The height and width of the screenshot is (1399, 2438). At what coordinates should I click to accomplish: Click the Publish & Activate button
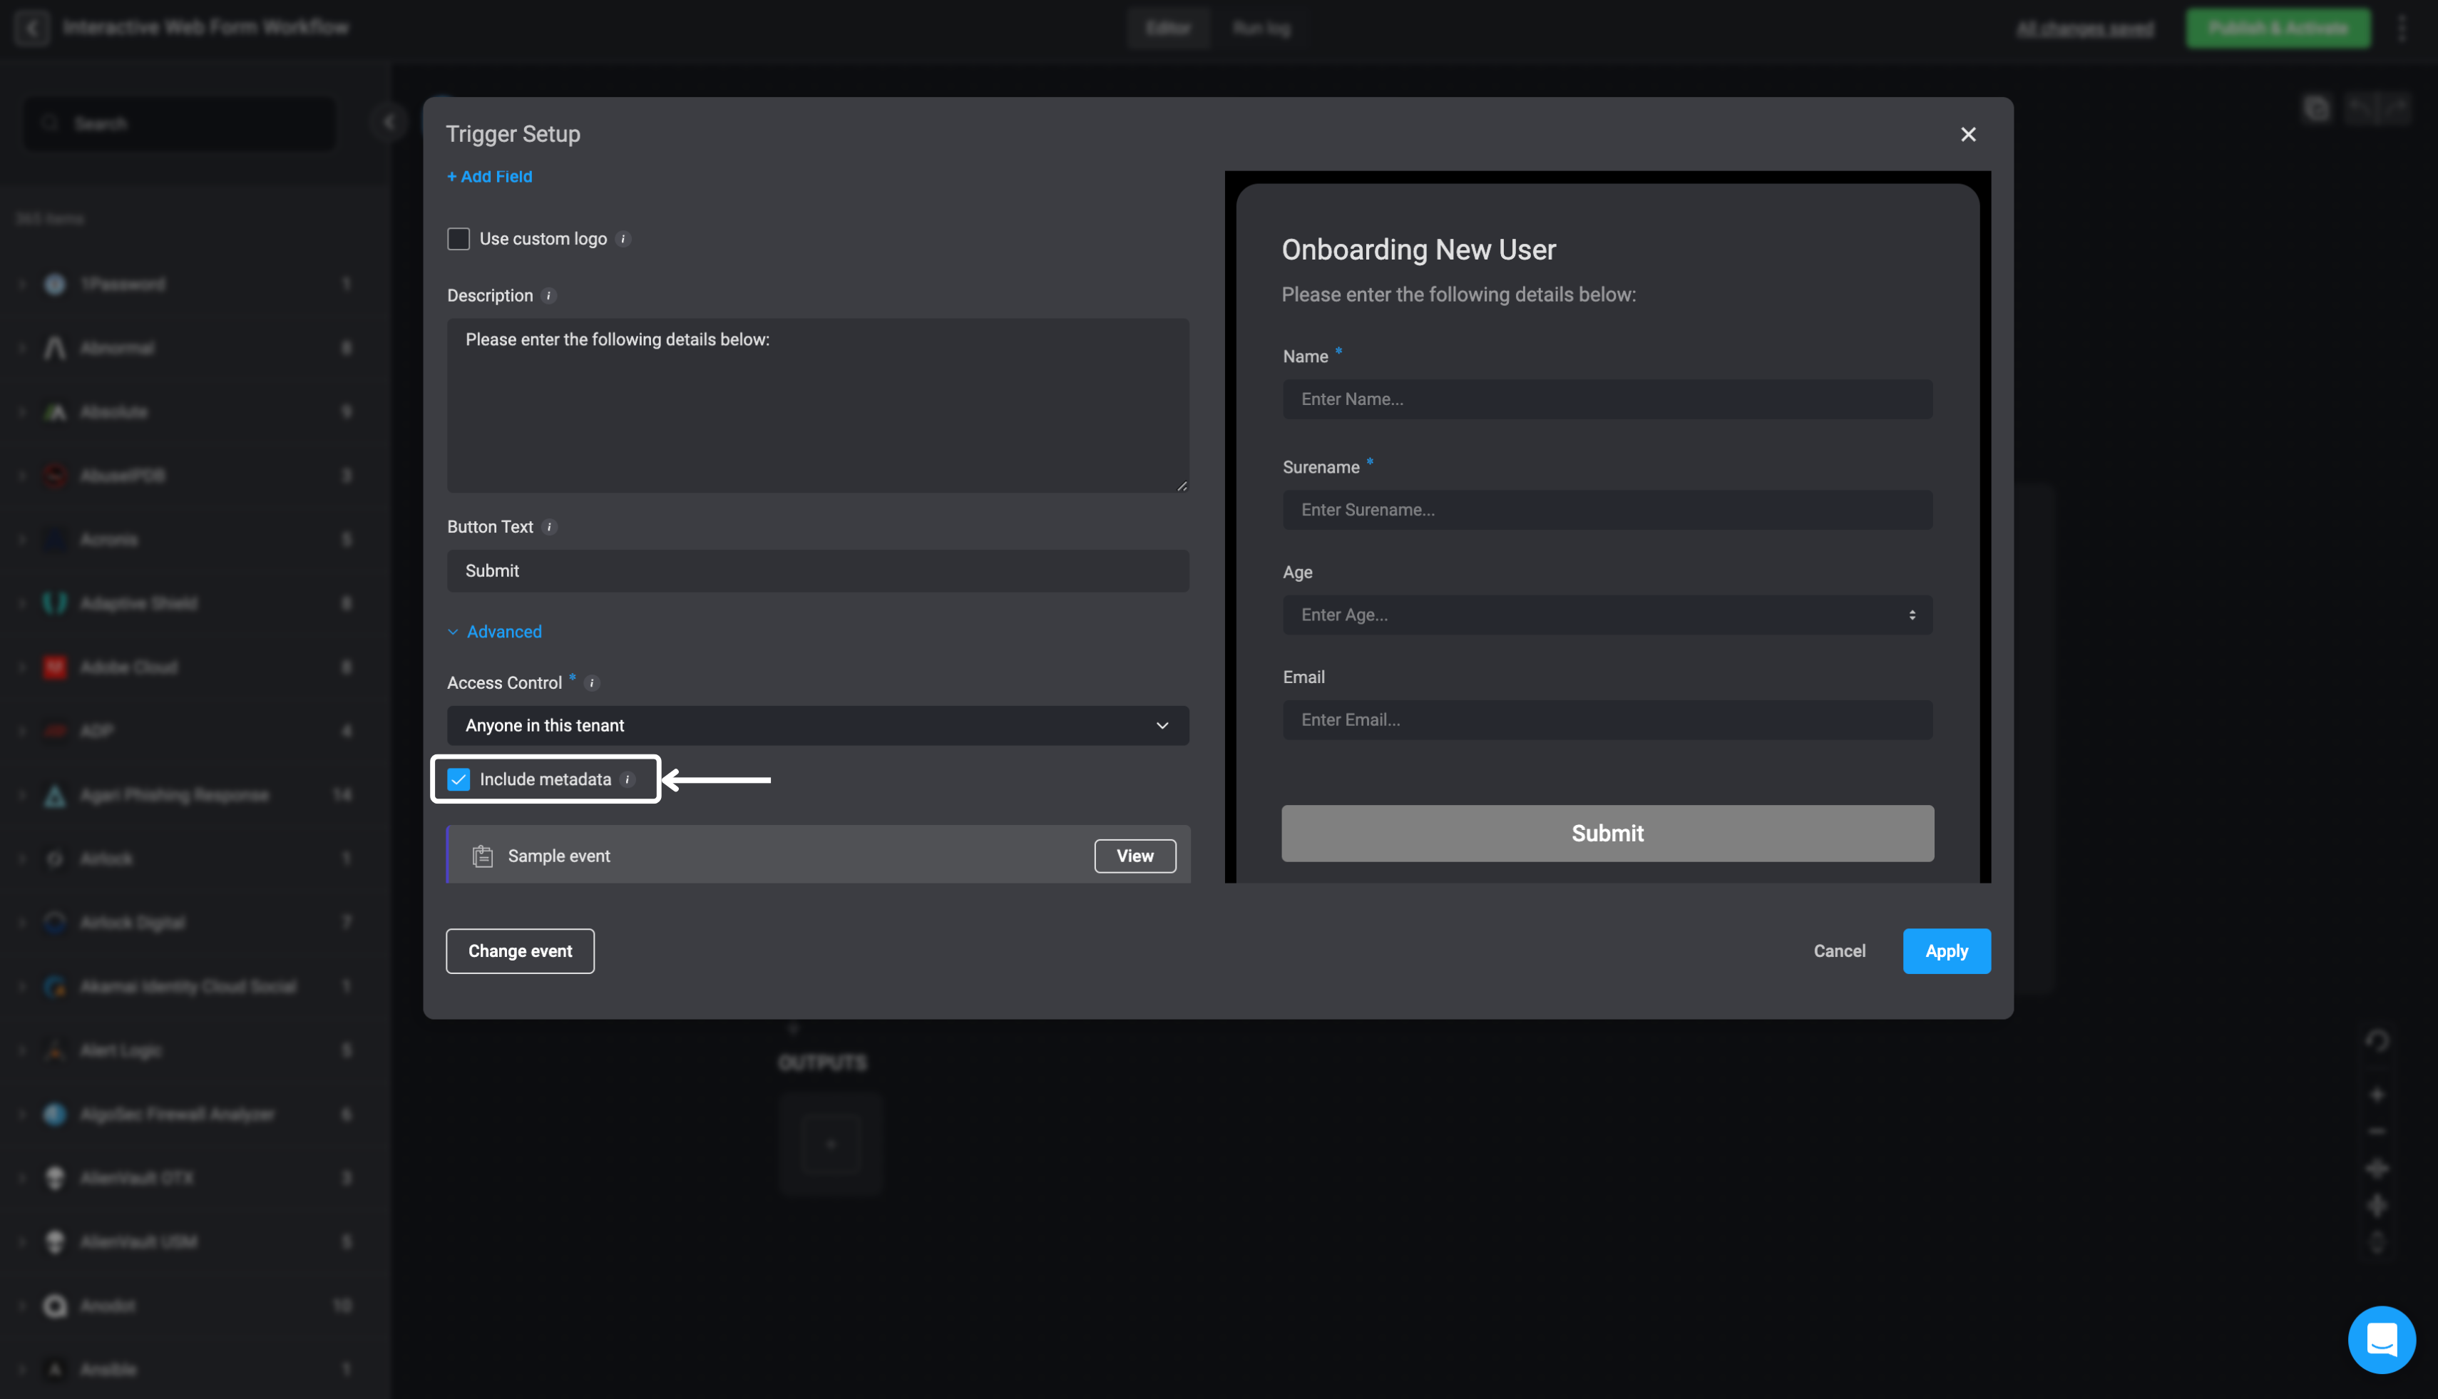(x=2277, y=28)
